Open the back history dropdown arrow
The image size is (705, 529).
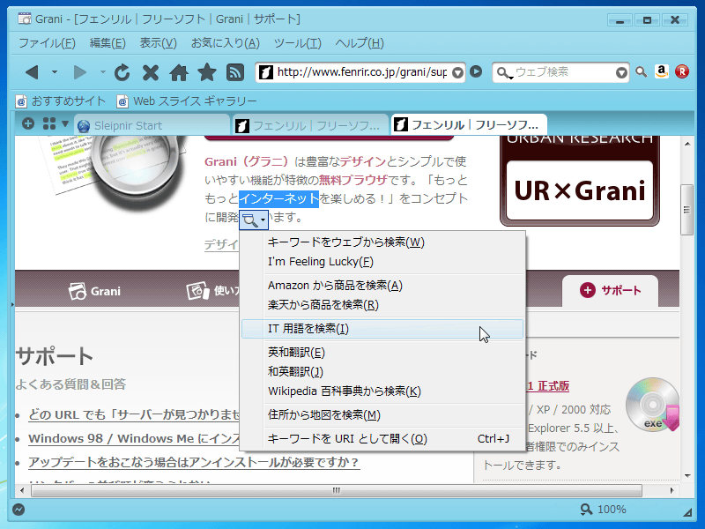(x=55, y=72)
